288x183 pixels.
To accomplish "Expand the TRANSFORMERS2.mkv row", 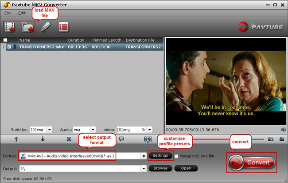I will pos(3,47).
